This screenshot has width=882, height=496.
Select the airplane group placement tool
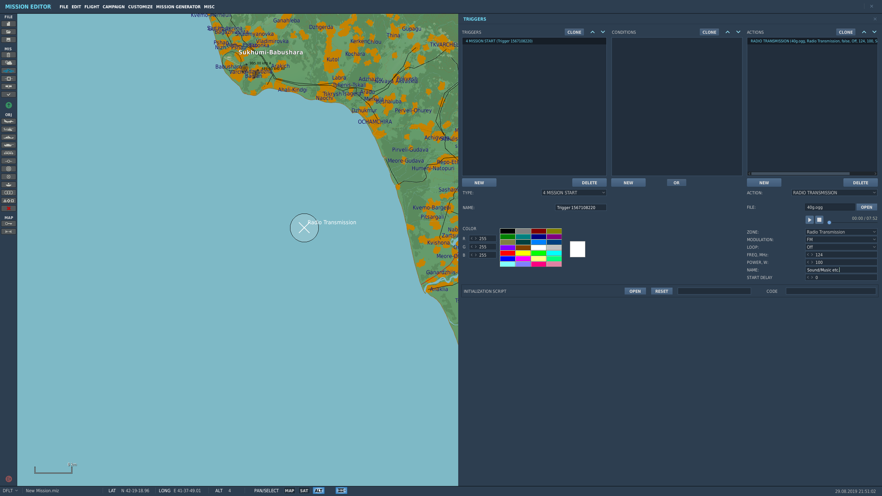[9, 121]
